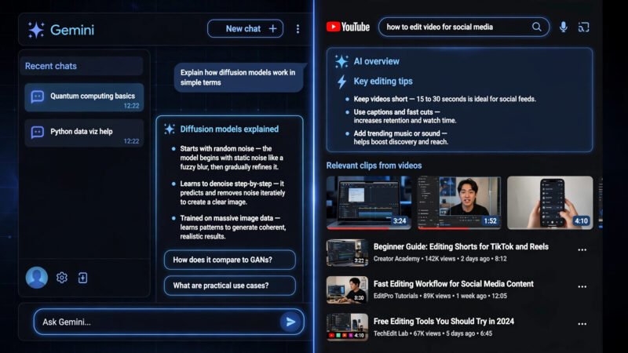Select suggestion What are practical use cases?
Image resolution: width=628 pixels, height=353 pixels.
(x=230, y=286)
